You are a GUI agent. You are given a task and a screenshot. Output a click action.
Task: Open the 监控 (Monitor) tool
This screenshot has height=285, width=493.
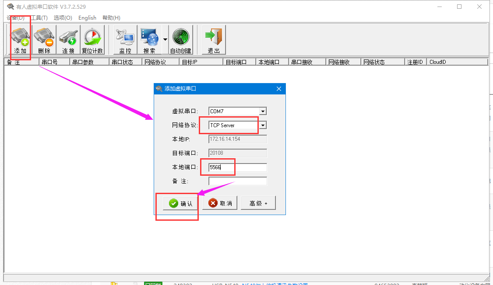(x=125, y=40)
